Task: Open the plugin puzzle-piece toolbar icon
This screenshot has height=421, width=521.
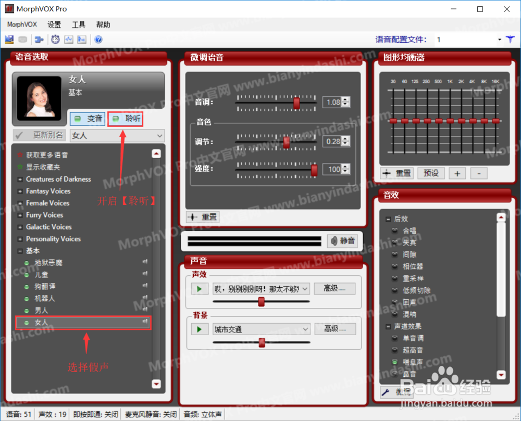Action: click(x=39, y=40)
